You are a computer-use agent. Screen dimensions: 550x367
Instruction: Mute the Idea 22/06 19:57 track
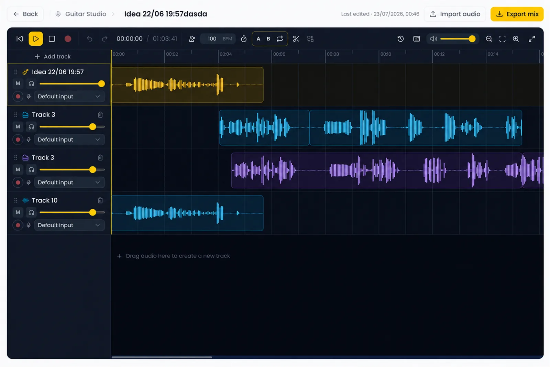pos(18,84)
